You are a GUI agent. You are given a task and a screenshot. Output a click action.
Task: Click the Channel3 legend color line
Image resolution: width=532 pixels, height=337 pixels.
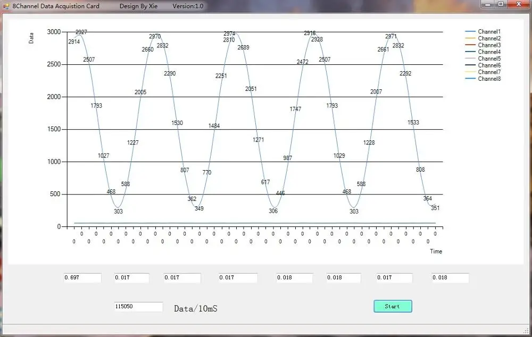pos(470,45)
